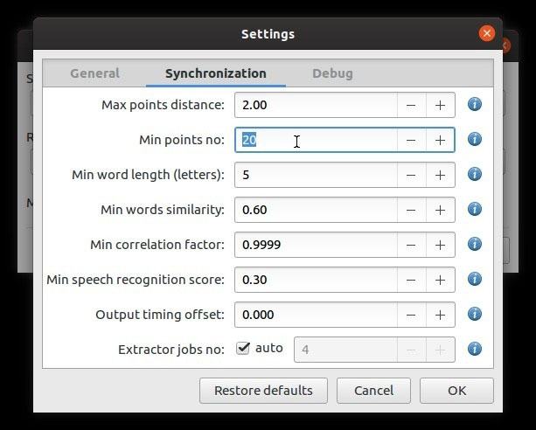Show info icon for Min points no
536x430 pixels.
[475, 139]
